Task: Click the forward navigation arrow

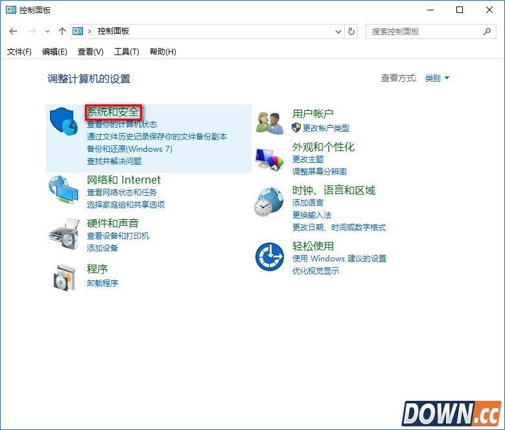Action: tap(32, 31)
